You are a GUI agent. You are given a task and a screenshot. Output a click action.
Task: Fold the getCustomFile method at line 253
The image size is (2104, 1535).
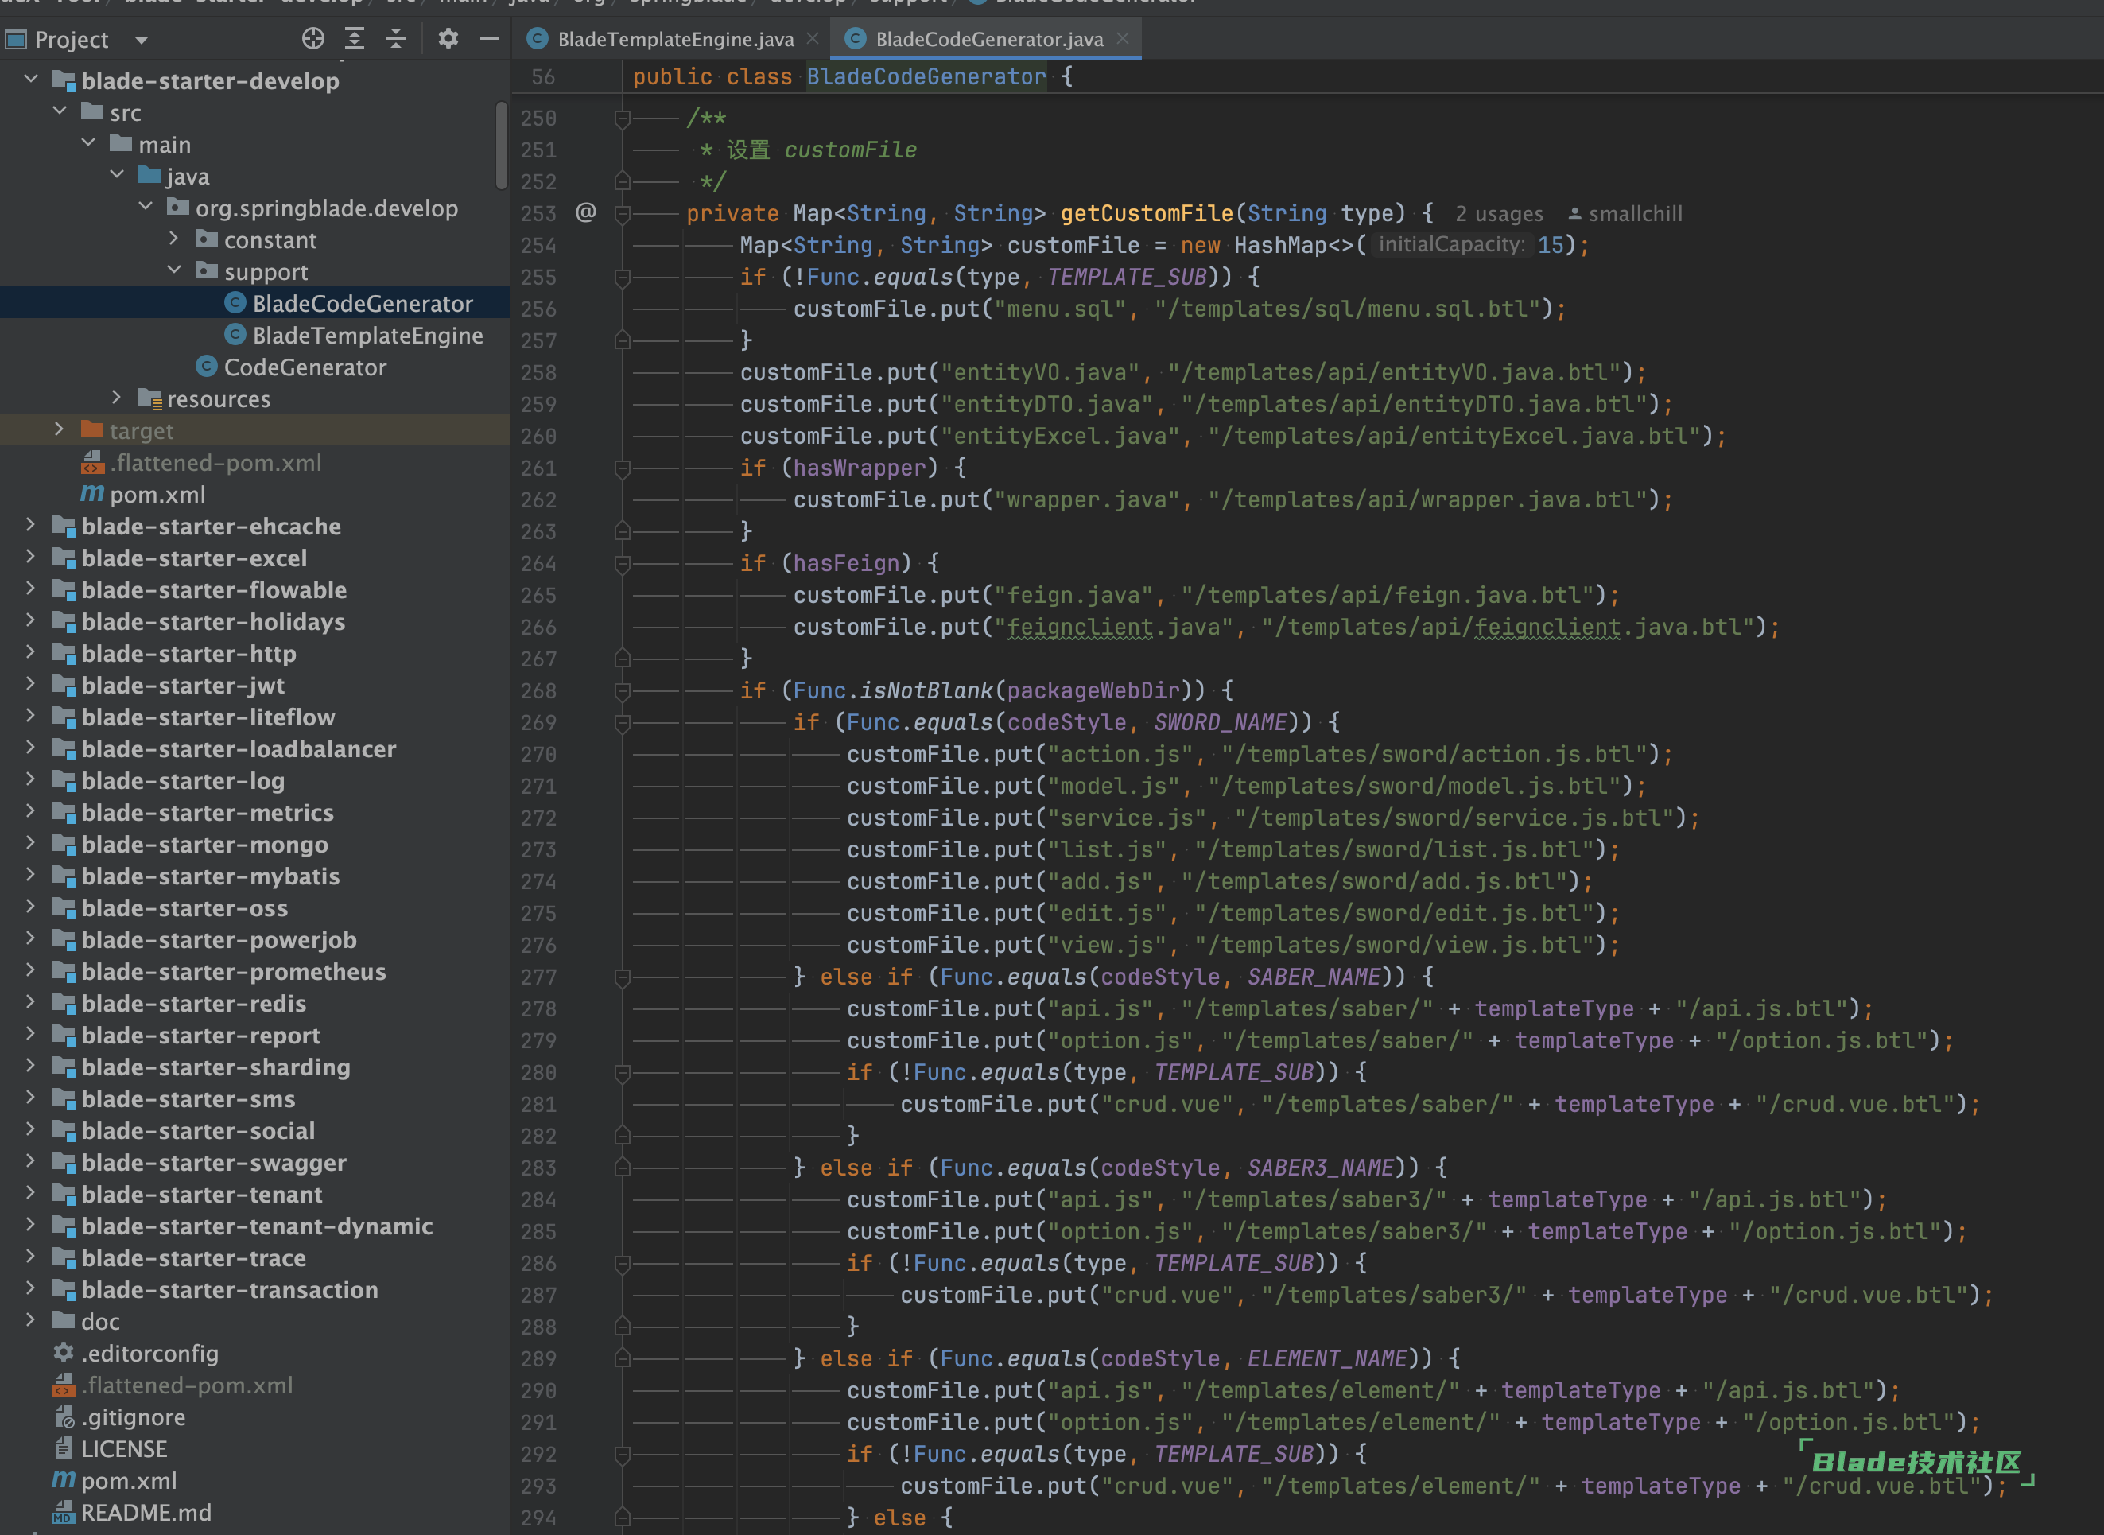pyautogui.click(x=623, y=214)
